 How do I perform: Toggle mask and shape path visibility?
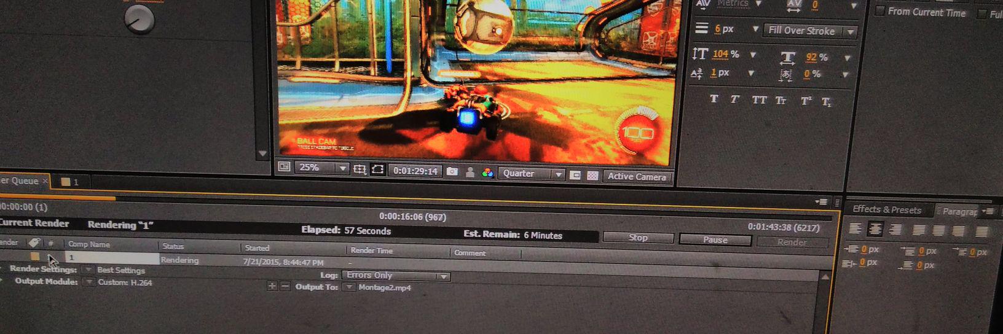pos(377,169)
